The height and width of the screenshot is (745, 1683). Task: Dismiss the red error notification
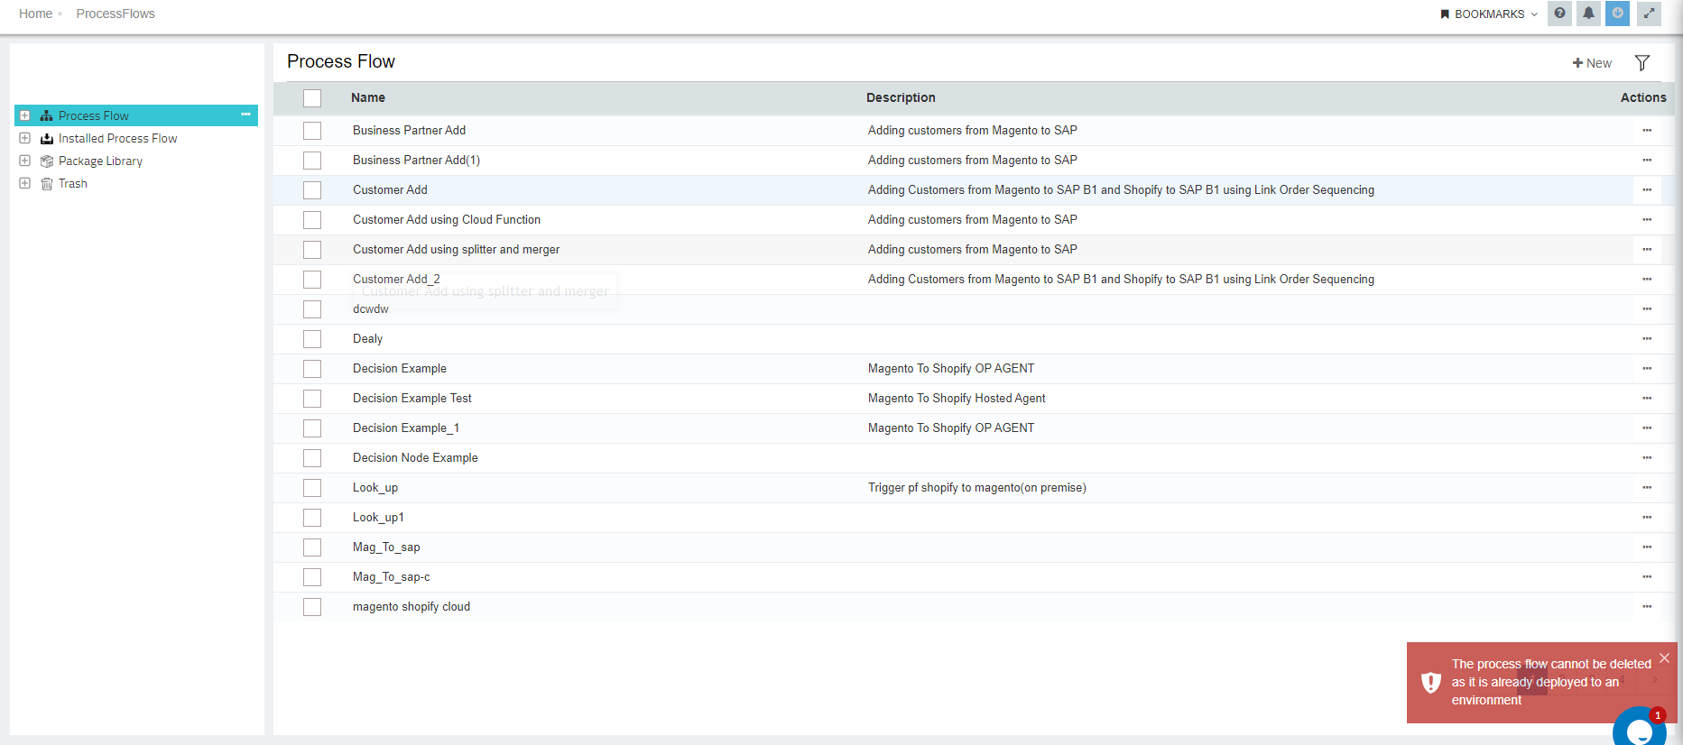click(1664, 658)
